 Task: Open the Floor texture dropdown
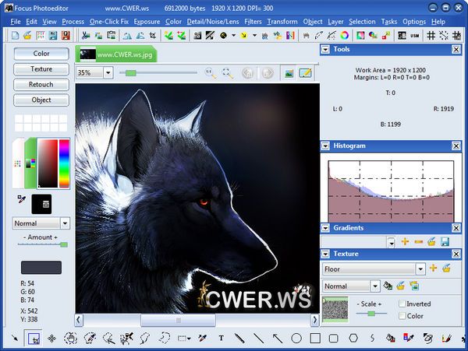tap(420, 269)
